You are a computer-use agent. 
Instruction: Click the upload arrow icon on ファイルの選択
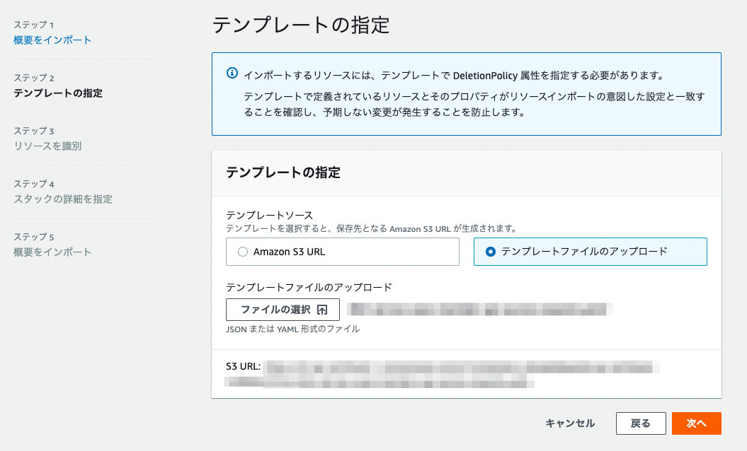[322, 310]
